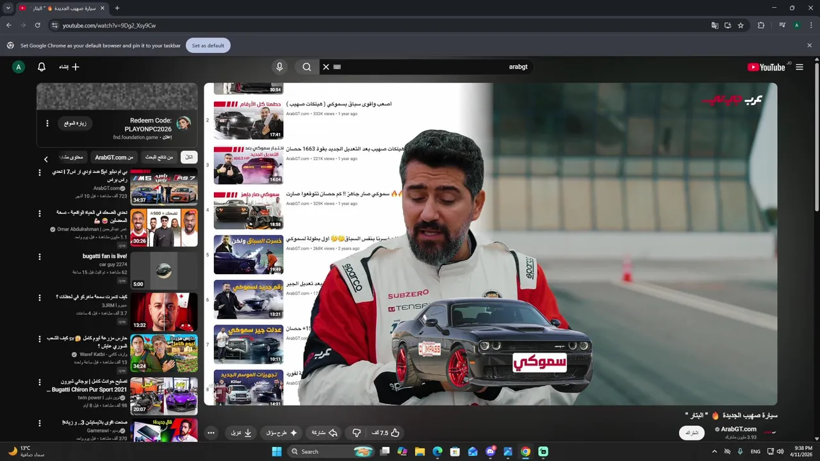
Task: Reload the page in Chrome
Action: click(37, 25)
